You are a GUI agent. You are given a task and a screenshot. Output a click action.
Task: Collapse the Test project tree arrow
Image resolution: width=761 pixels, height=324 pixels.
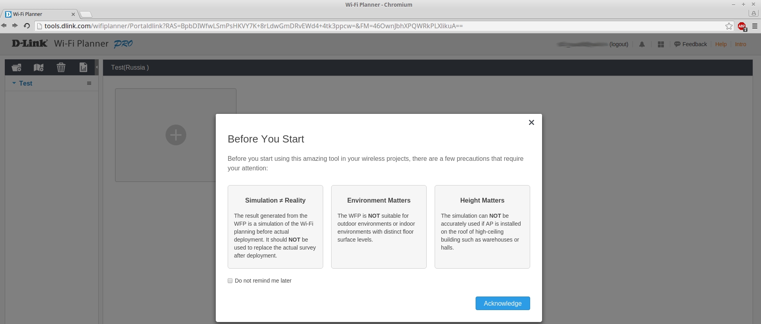14,83
